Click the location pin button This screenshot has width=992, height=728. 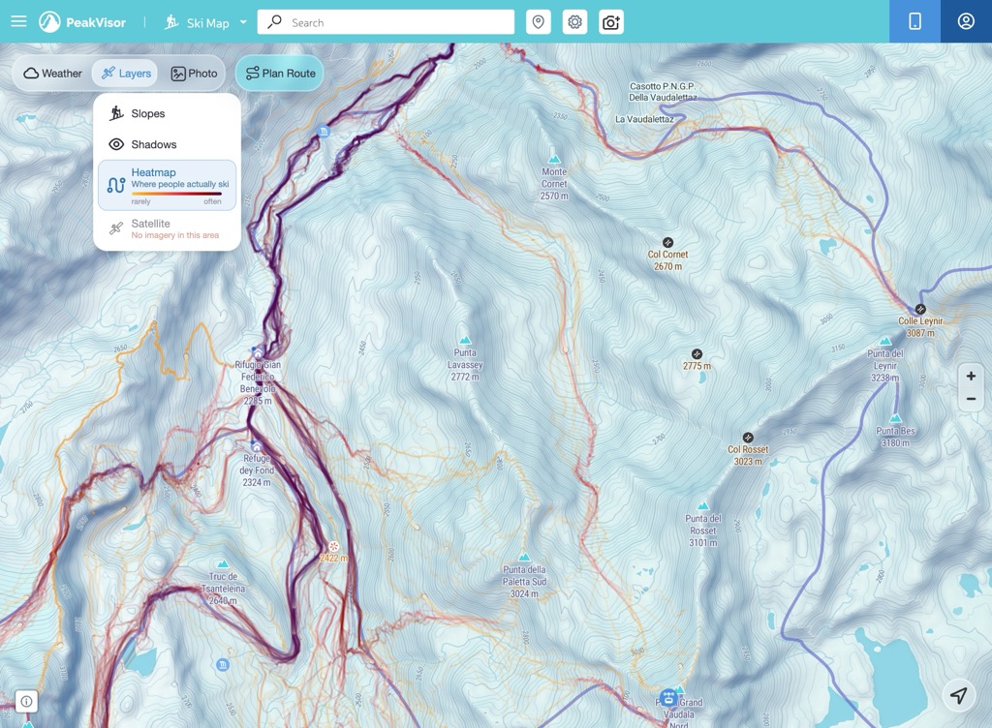539,22
